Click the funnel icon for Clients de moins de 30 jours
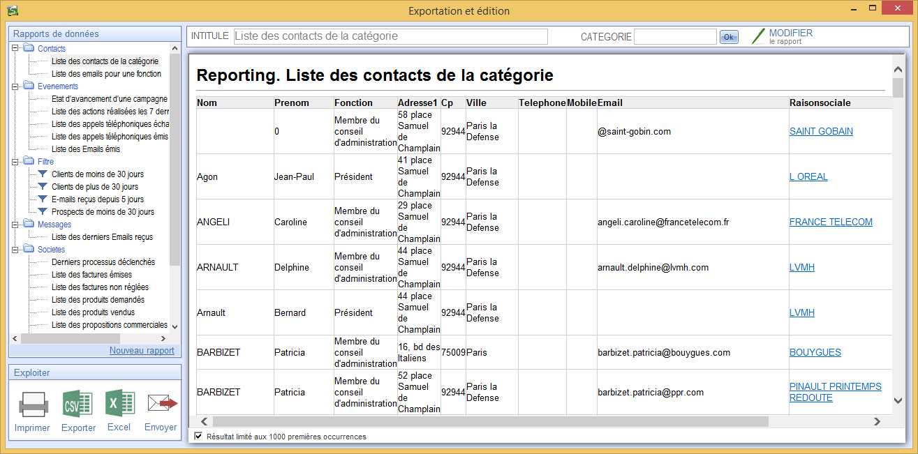The width and height of the screenshot is (918, 454). click(x=43, y=174)
